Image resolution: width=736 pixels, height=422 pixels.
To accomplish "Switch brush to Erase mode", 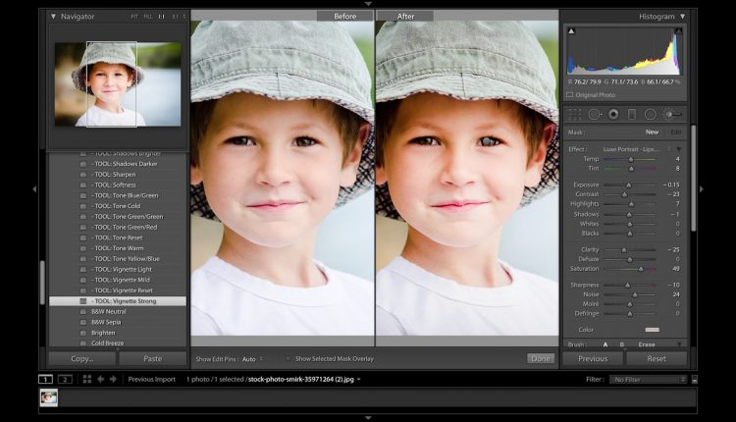I will pos(647,344).
